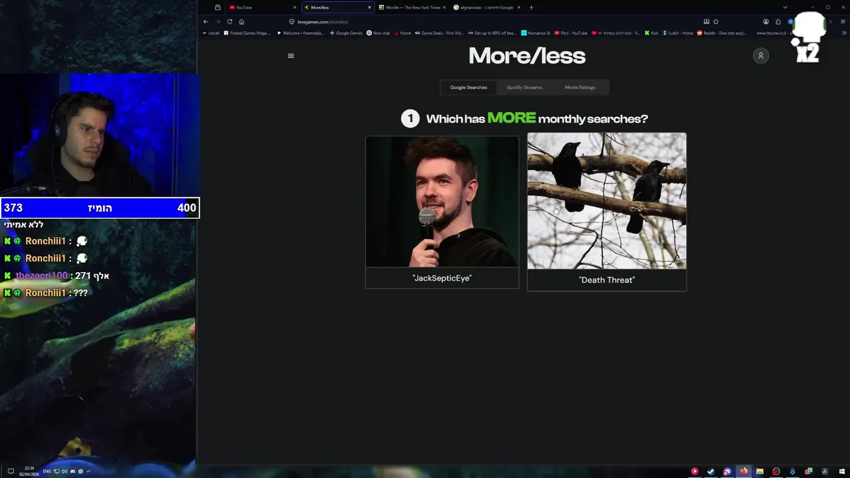Close the YouTube tab
Screen dimensions: 850x478
point(295,7)
